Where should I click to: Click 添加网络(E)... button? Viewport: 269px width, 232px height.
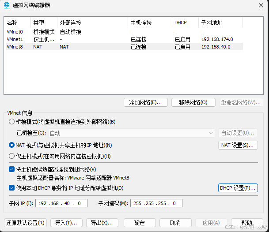(146, 102)
